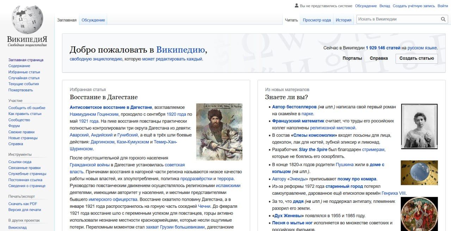
Task: Open 'Заглавная страница' in sidebar
Action: [x=26, y=60]
